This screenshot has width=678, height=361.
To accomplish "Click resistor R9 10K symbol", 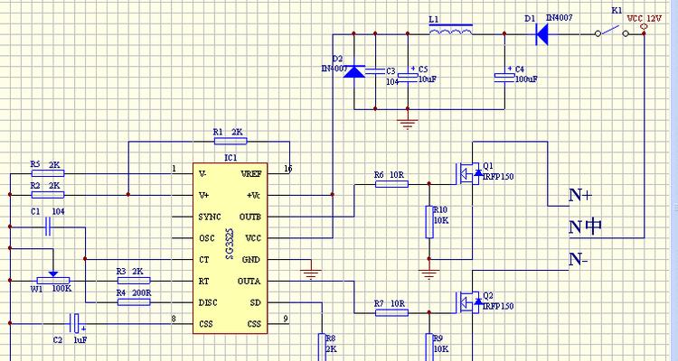I will (x=428, y=347).
